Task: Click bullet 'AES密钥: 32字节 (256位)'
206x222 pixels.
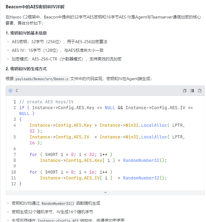Action: (x=60, y=42)
